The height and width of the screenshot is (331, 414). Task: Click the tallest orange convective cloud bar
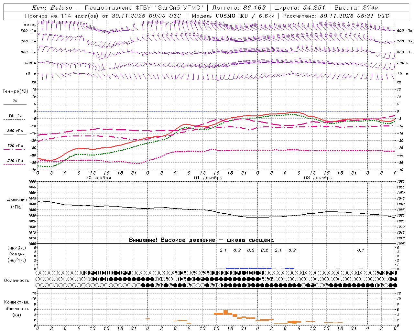[225, 312]
